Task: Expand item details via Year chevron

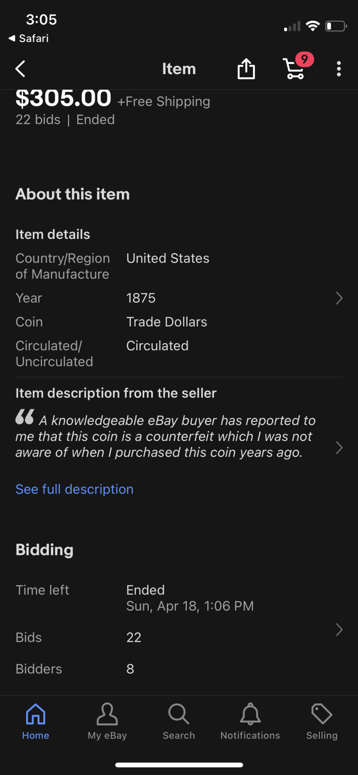Action: pos(339,298)
